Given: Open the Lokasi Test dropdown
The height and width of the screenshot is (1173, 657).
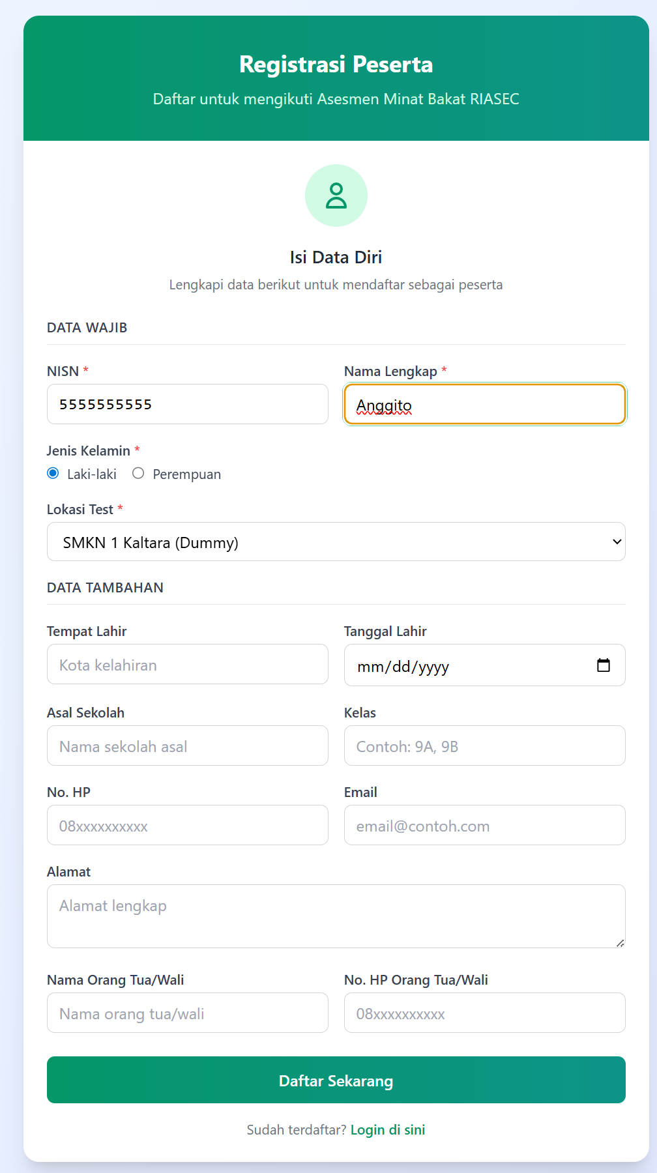Looking at the screenshot, I should tap(336, 542).
